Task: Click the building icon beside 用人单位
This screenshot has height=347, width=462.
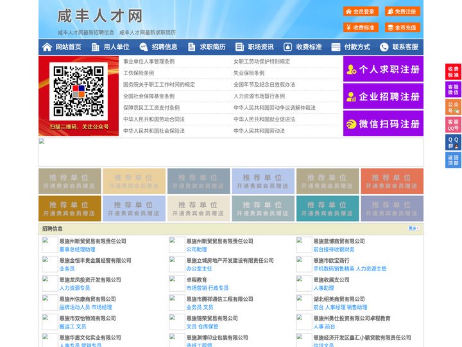Action: pos(96,47)
